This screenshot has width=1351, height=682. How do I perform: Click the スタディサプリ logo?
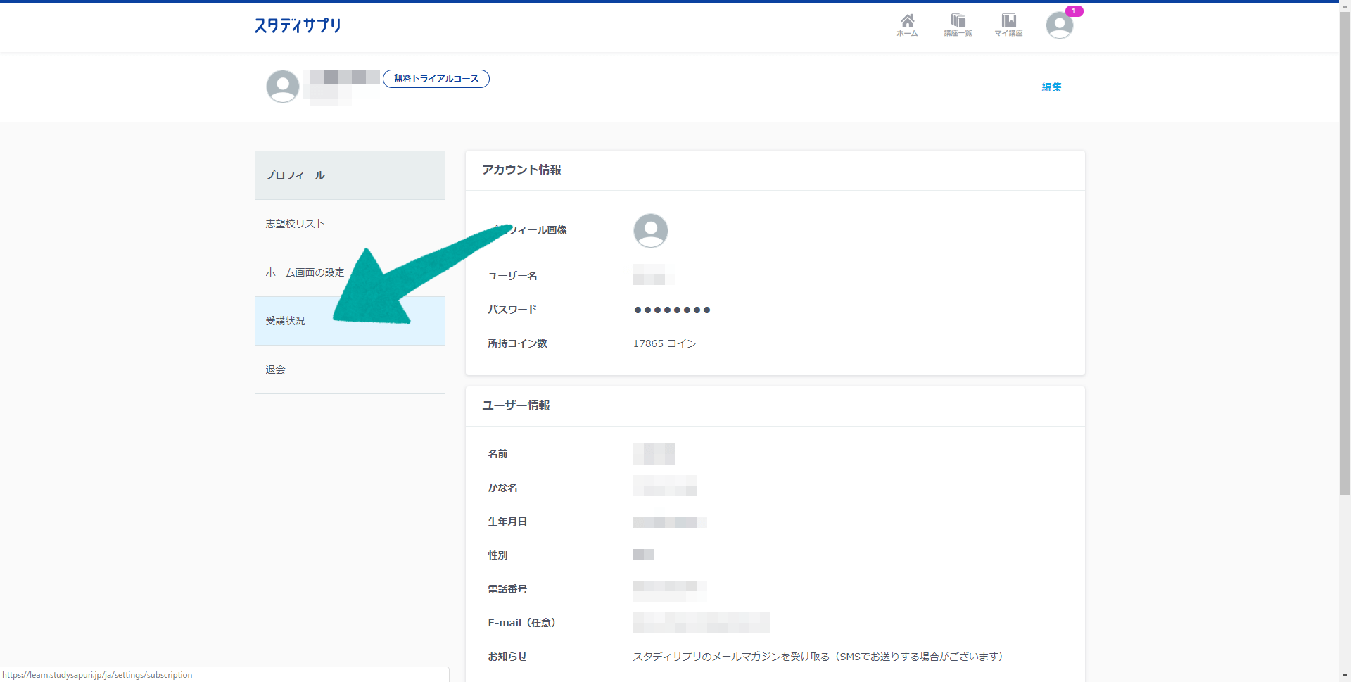[x=298, y=26]
